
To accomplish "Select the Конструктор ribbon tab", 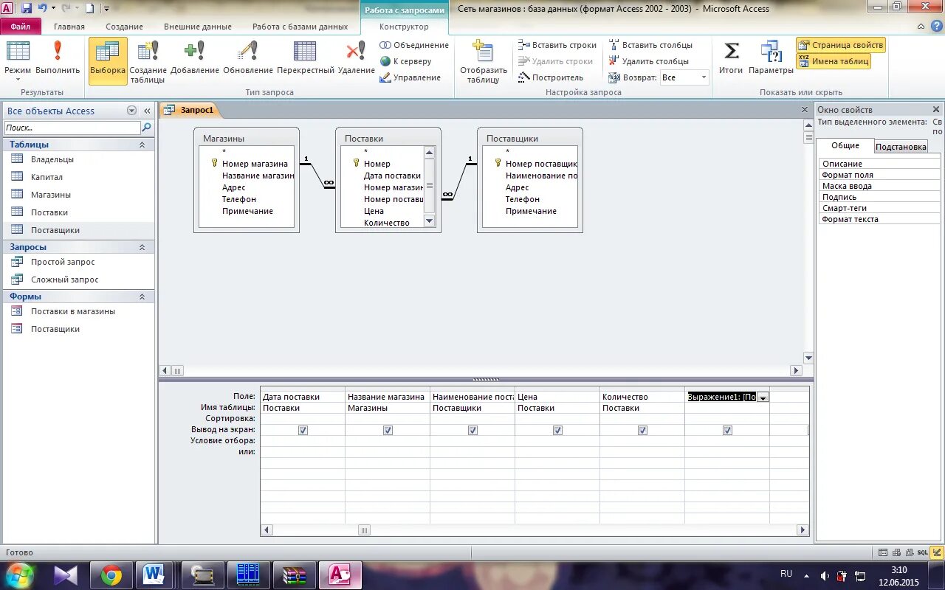I will 404,27.
